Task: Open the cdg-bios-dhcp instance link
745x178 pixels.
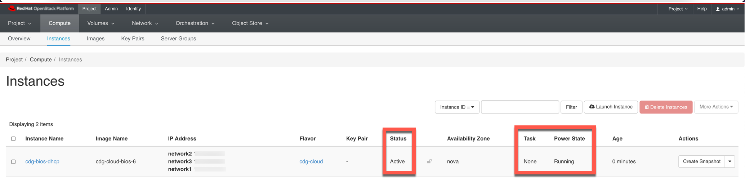Action: [42, 161]
